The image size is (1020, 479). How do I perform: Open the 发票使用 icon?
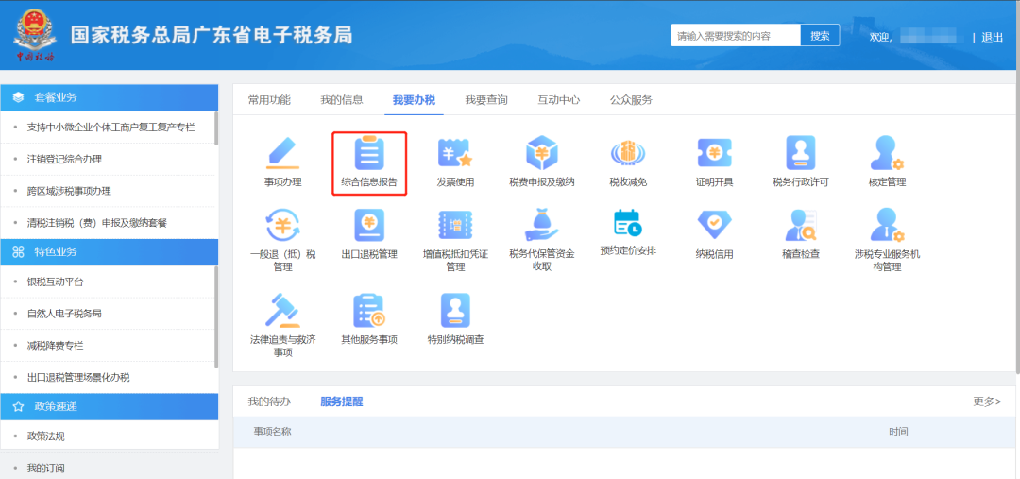[x=455, y=154]
